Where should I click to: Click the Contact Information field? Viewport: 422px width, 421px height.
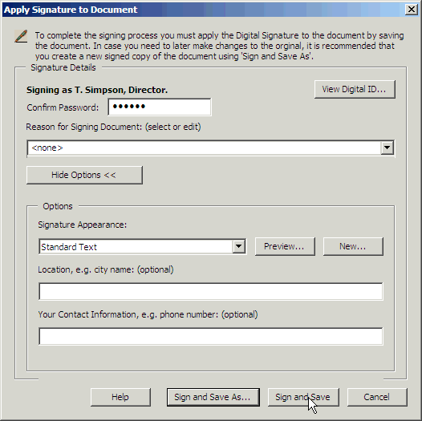(x=211, y=336)
